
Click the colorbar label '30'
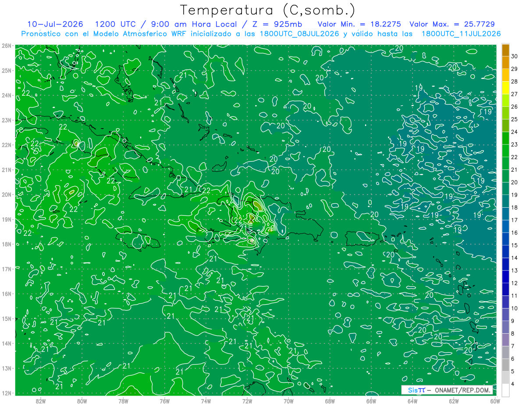pos(514,56)
